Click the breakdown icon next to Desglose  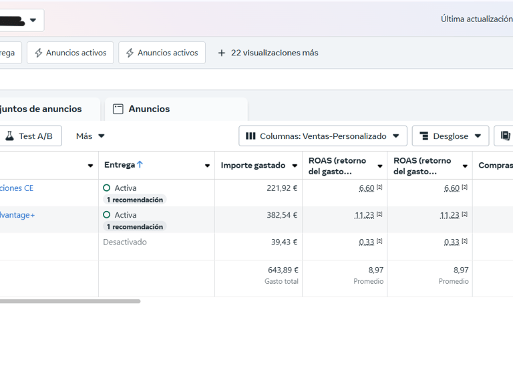coord(423,136)
